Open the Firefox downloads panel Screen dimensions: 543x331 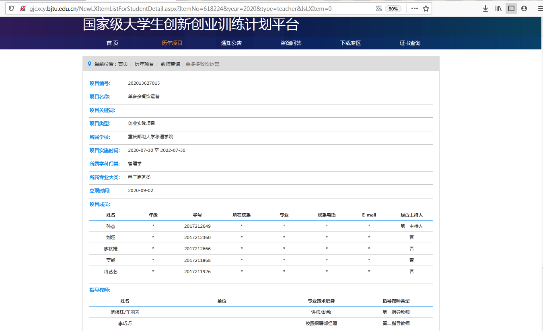(485, 8)
